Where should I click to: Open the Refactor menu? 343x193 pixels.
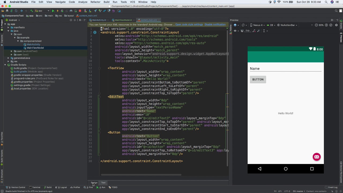point(95,2)
